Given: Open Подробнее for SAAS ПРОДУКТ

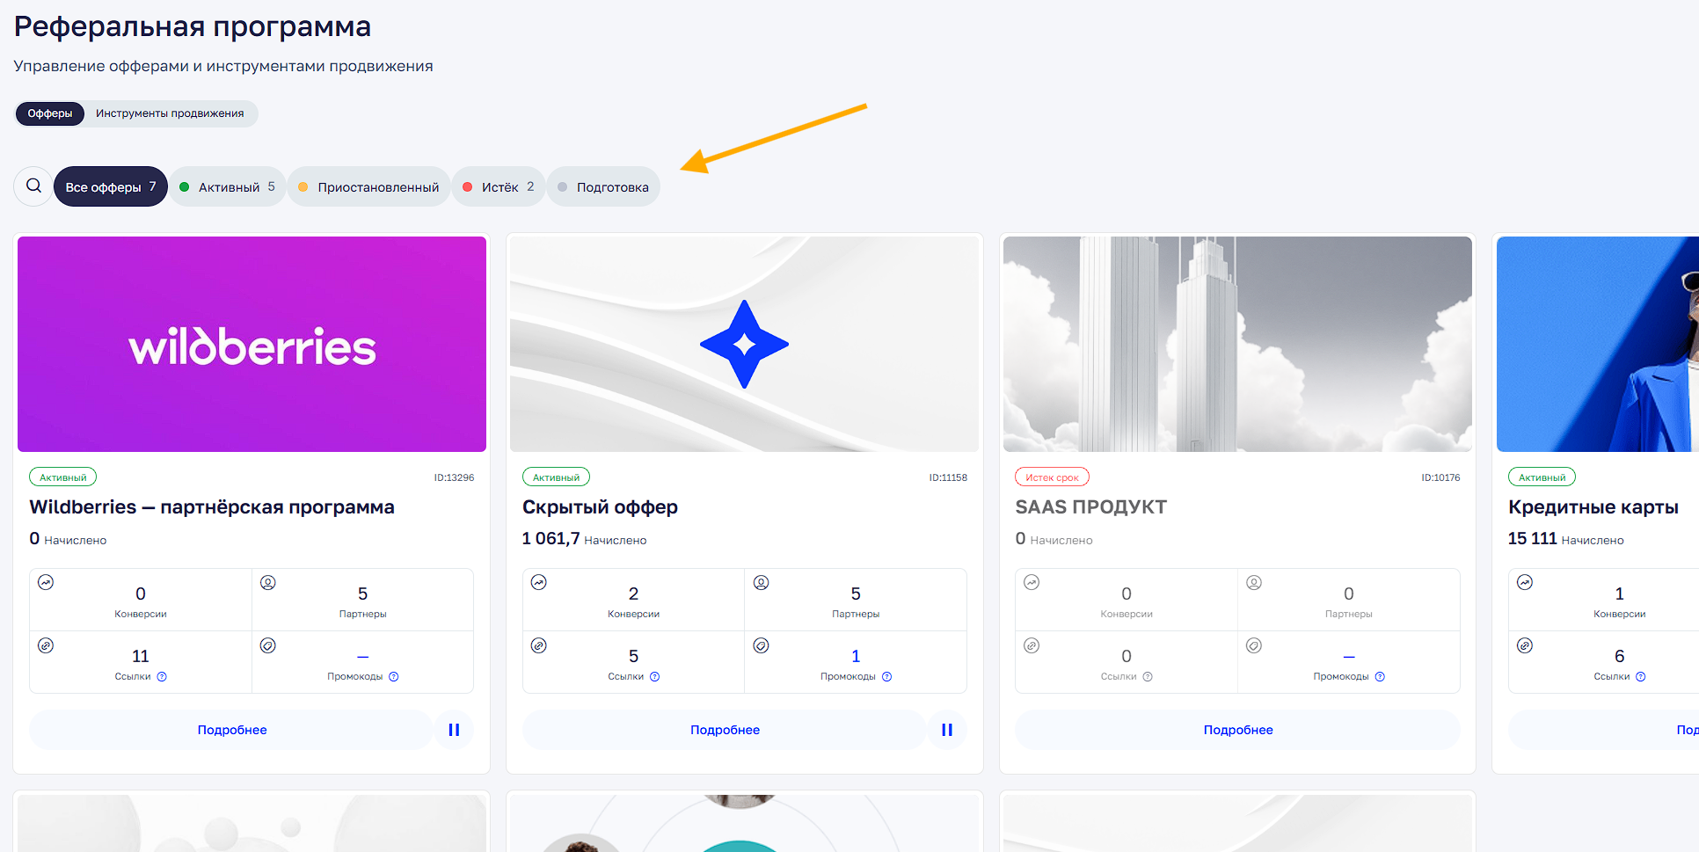Looking at the screenshot, I should [x=1237, y=730].
